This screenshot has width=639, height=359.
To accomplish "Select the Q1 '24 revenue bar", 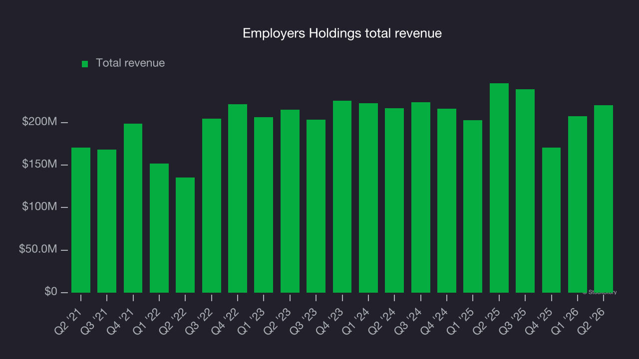I will [368, 198].
